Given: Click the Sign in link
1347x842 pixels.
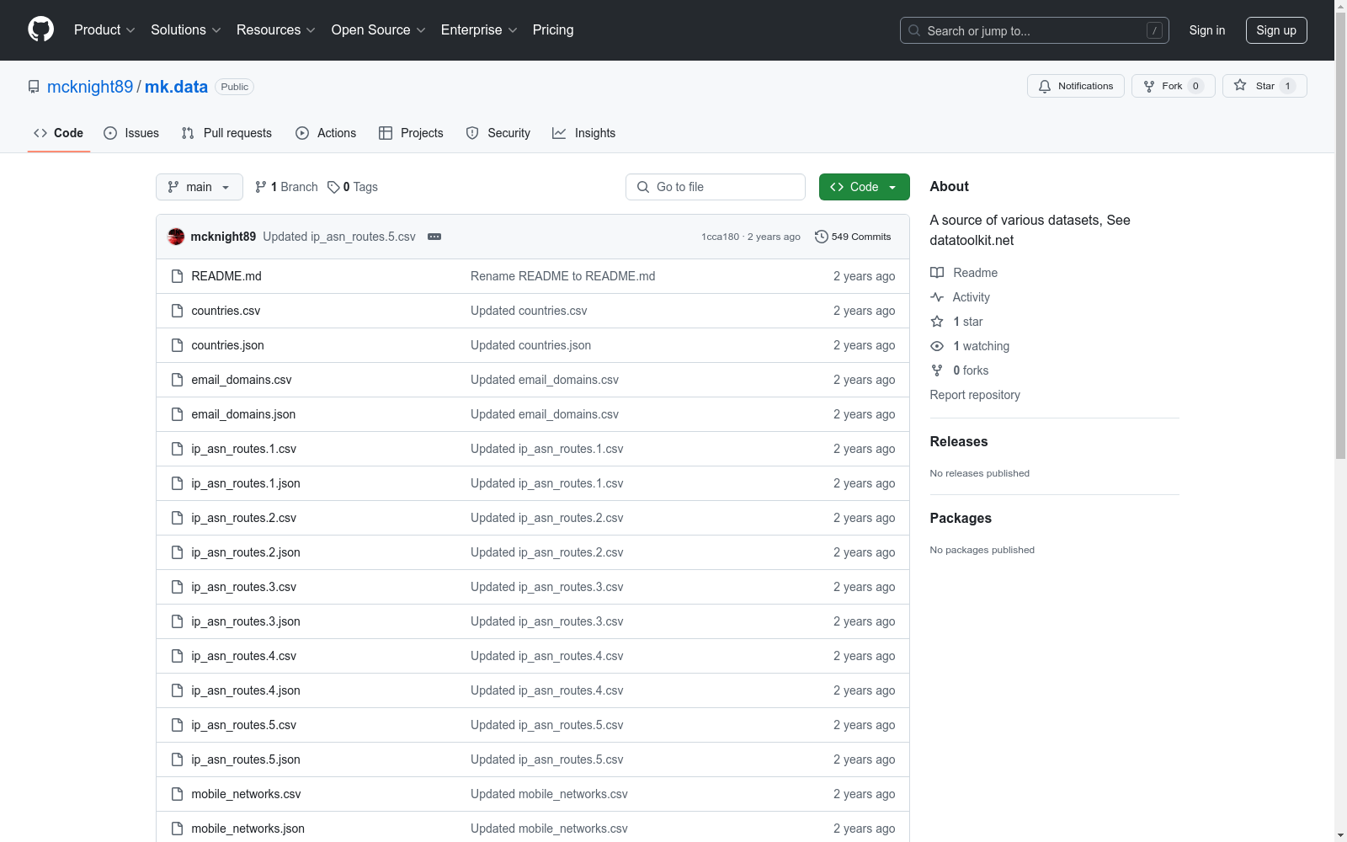Looking at the screenshot, I should [1207, 30].
